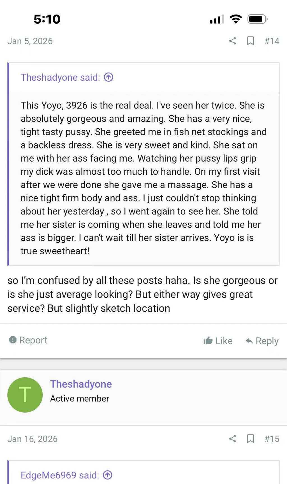Open the #14 post number link
This screenshot has height=484, width=287.
tap(272, 41)
